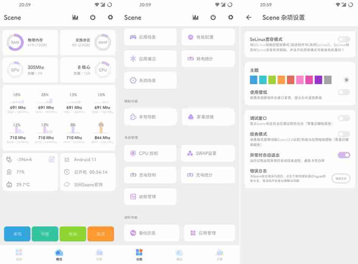Select the orange theme color swatch
The width and height of the screenshot is (358, 264).
pyautogui.click(x=281, y=80)
